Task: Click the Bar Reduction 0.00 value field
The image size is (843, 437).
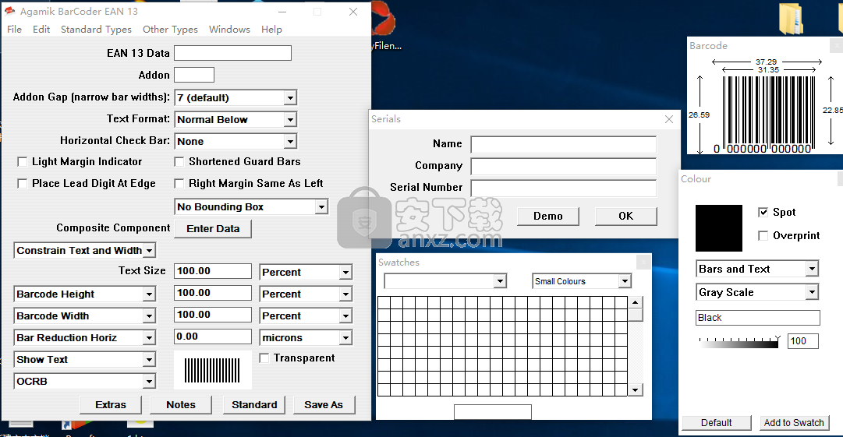Action: (212, 337)
